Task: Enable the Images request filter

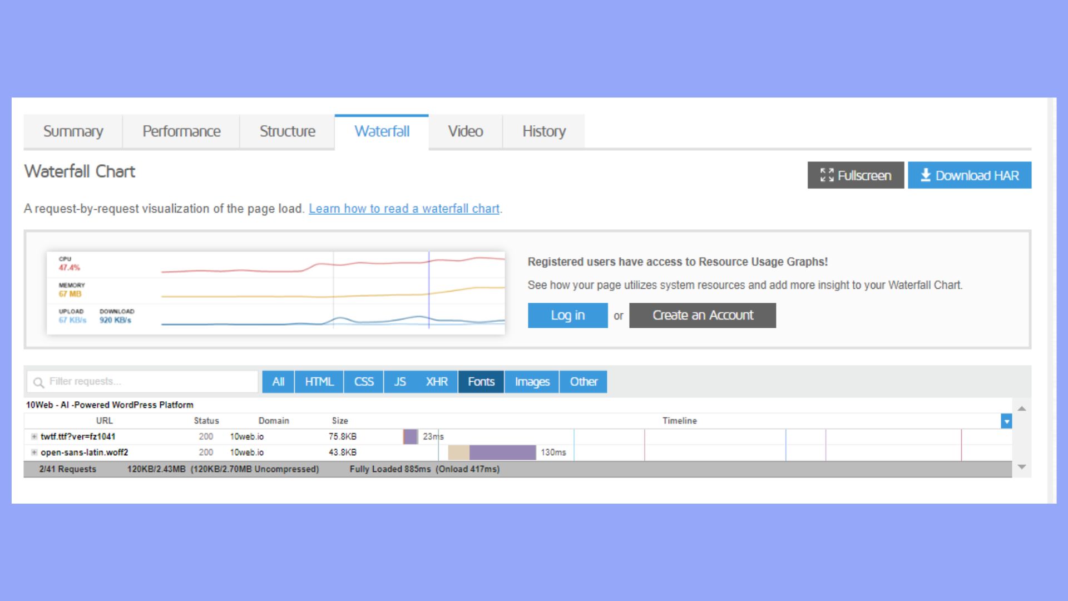Action: 531,382
